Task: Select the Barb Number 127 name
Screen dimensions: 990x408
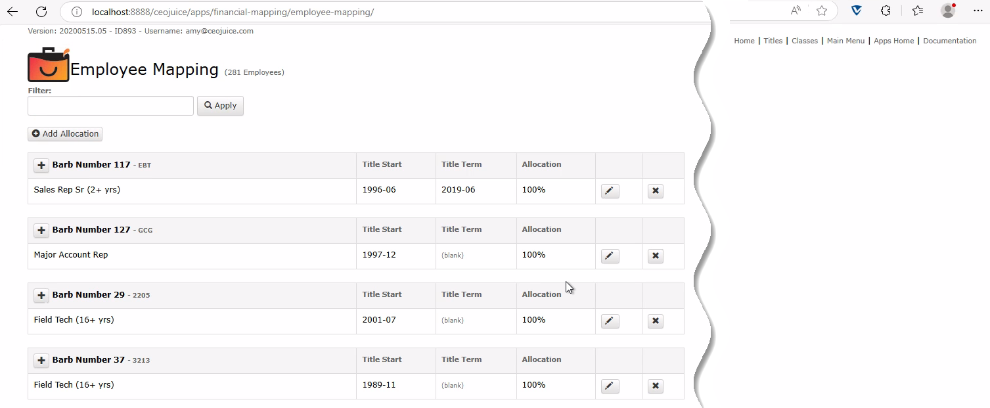Action: coord(91,230)
